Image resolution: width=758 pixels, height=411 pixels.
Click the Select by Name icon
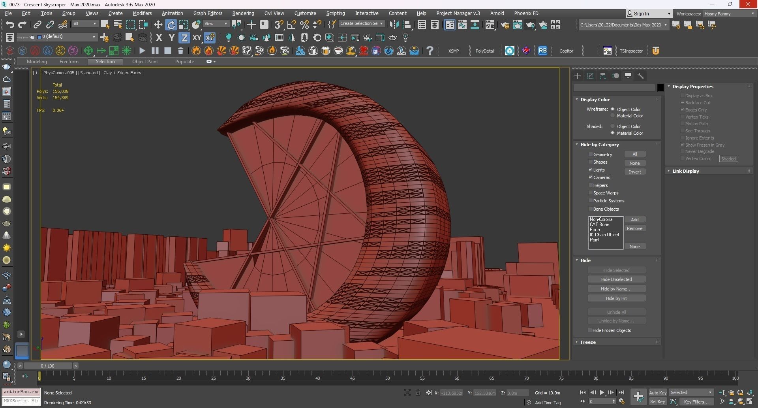tap(118, 25)
